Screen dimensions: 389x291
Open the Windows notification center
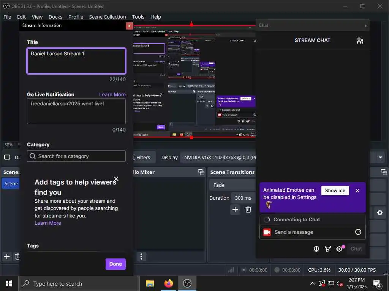(x=377, y=284)
